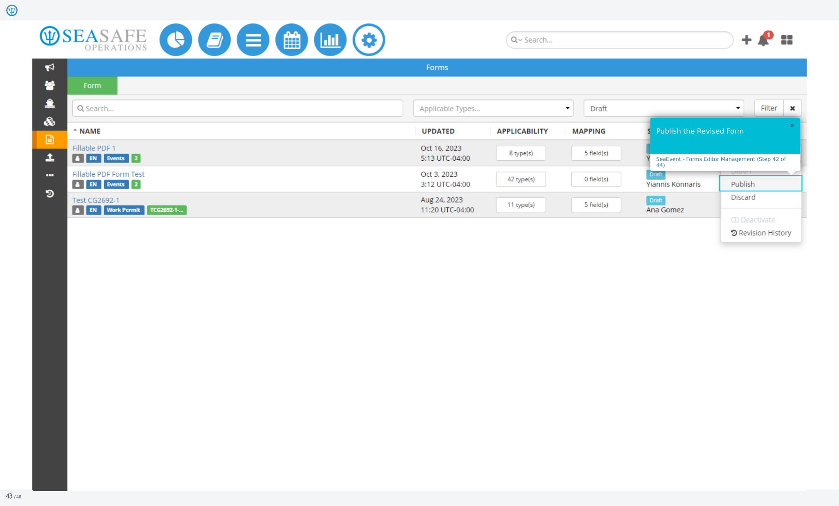Click the 8 type(s) applicability button
Image resolution: width=839 pixels, height=506 pixels.
521,153
